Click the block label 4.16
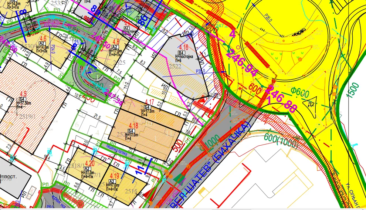Screen dimensions: 366x210 (184, 48)
